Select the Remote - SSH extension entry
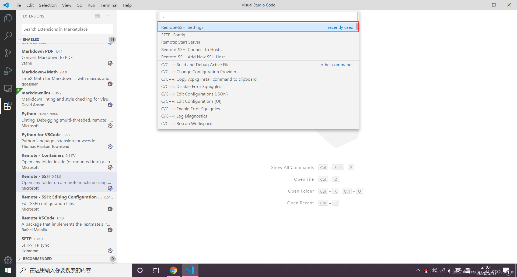The width and height of the screenshot is (517, 277). [67, 182]
